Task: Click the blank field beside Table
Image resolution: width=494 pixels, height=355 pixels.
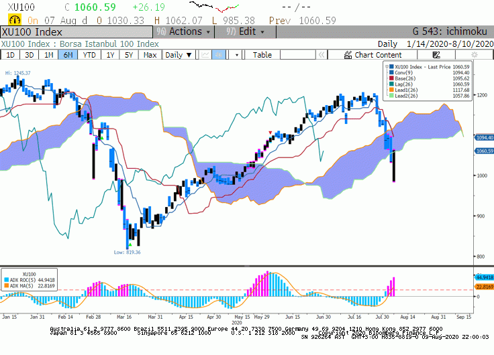Action: click(298, 55)
